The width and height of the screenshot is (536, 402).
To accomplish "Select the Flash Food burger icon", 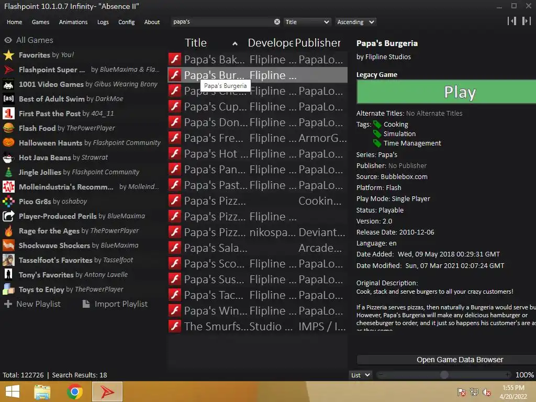I will point(8,128).
